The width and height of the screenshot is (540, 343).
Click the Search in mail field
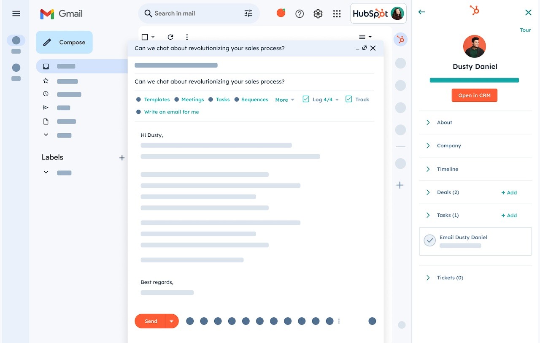(194, 14)
